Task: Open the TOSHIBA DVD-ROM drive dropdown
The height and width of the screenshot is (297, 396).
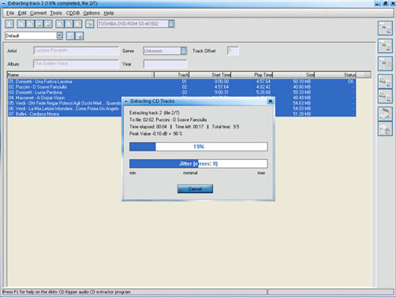Action: point(171,24)
